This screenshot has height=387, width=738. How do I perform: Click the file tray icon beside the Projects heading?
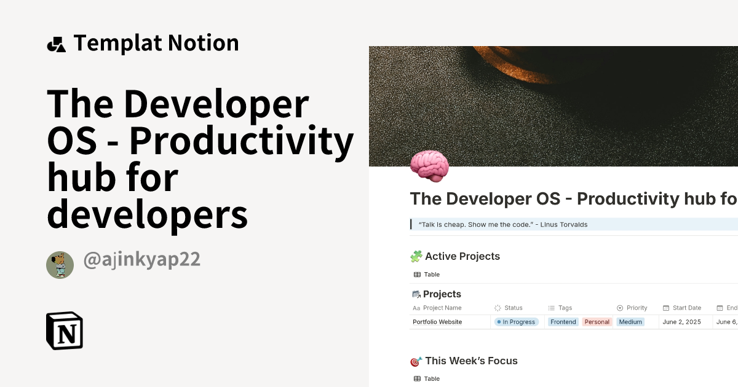pyautogui.click(x=417, y=294)
